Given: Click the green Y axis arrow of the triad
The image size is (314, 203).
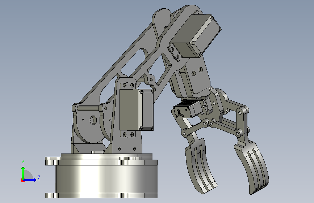Looking at the screenshot, I should tap(23, 173).
